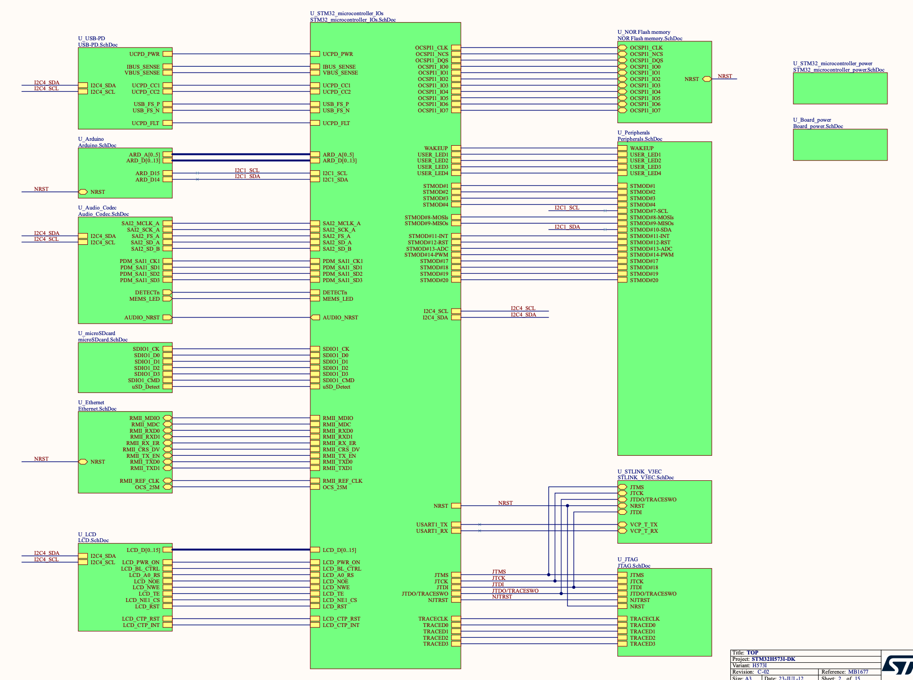
Task: Click the JTAG.SchDoc file name label
Action: tap(634, 566)
